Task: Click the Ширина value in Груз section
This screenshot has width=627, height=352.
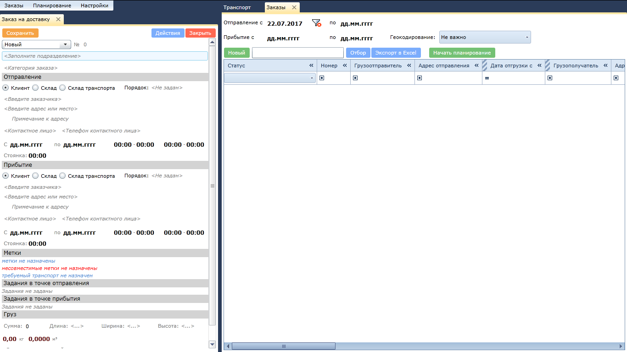Action: coord(133,326)
